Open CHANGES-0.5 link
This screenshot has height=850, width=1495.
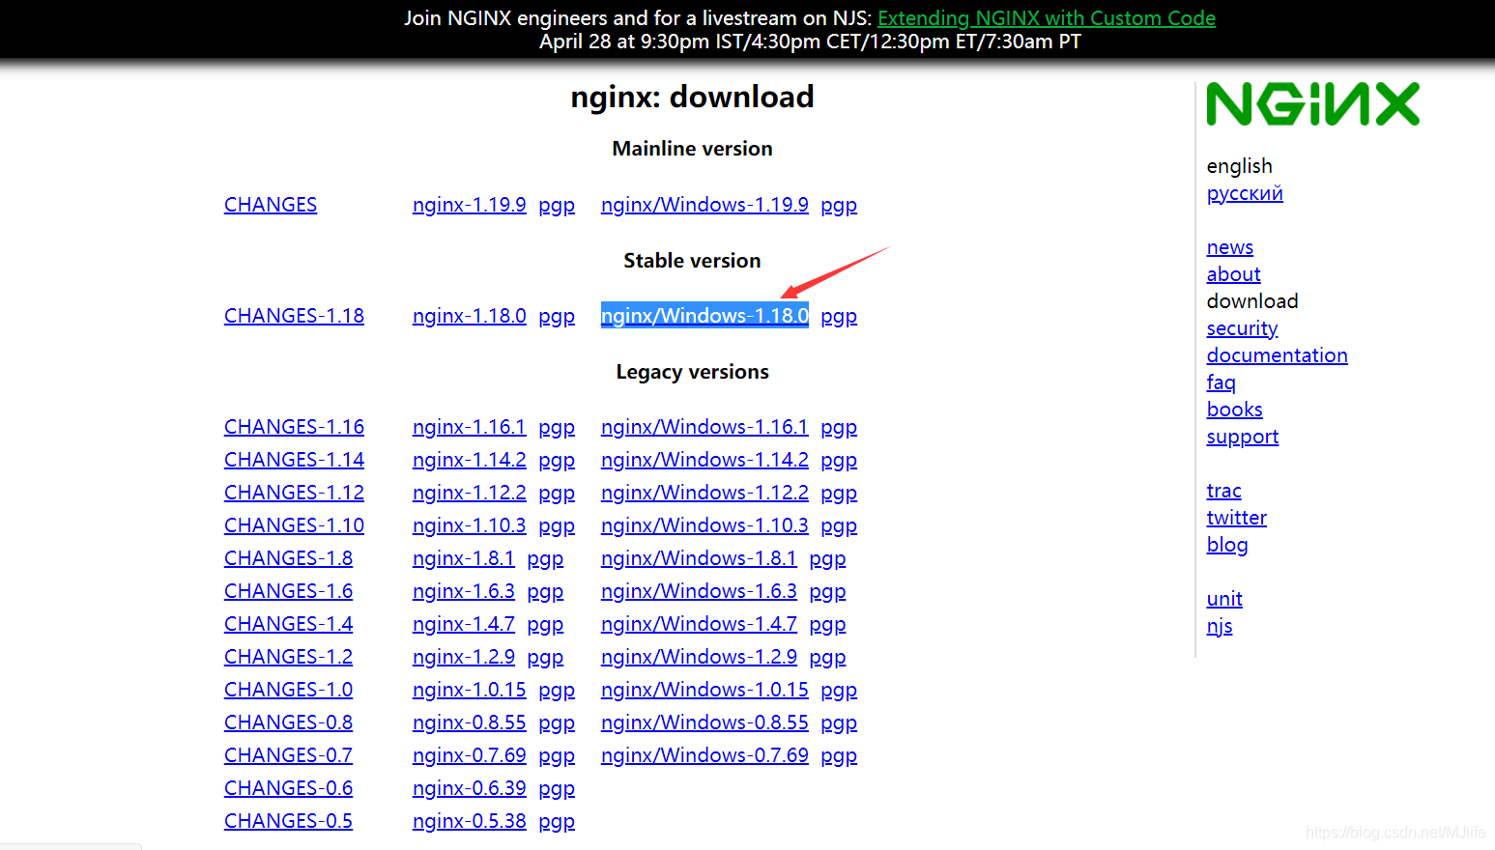click(288, 821)
